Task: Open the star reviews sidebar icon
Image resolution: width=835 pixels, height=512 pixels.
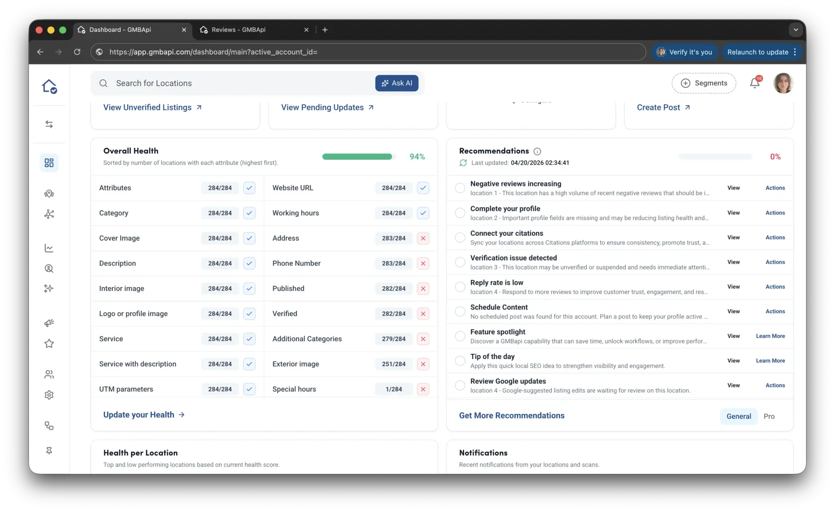Action: [49, 343]
